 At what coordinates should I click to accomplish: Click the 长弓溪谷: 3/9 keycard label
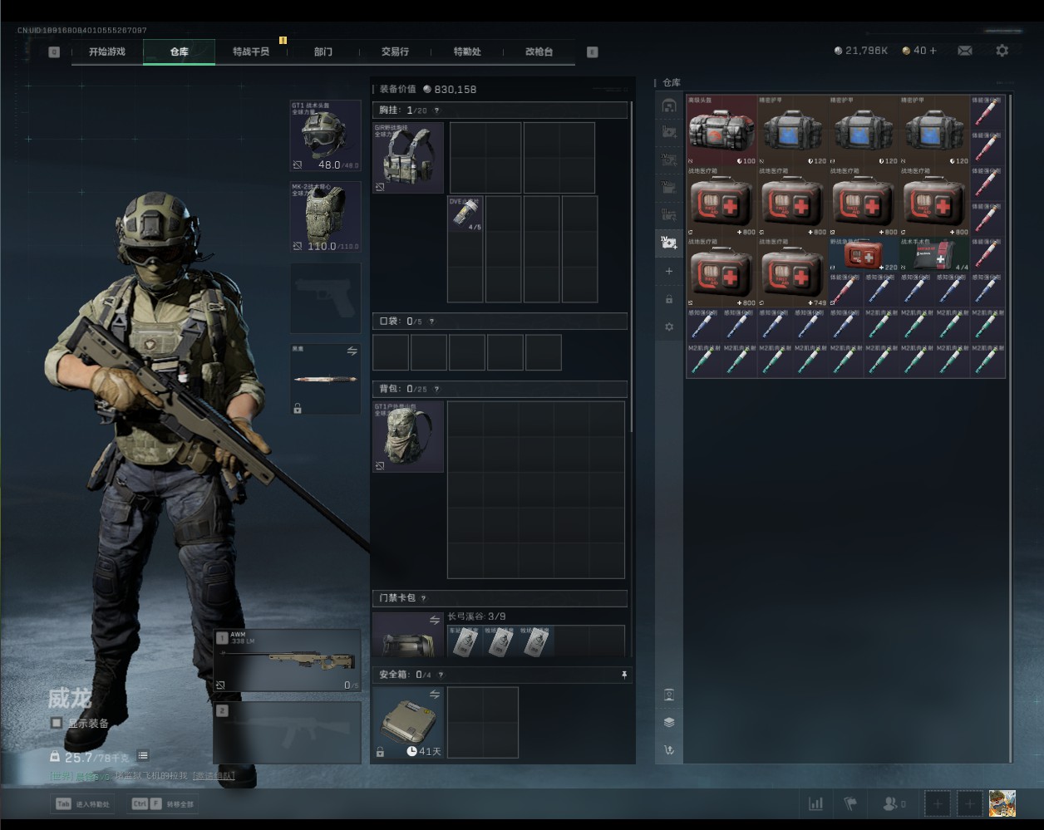pos(476,616)
